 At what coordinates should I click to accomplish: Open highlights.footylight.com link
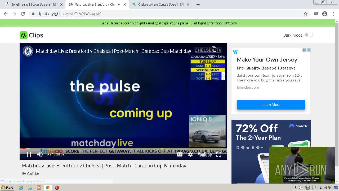[217, 23]
